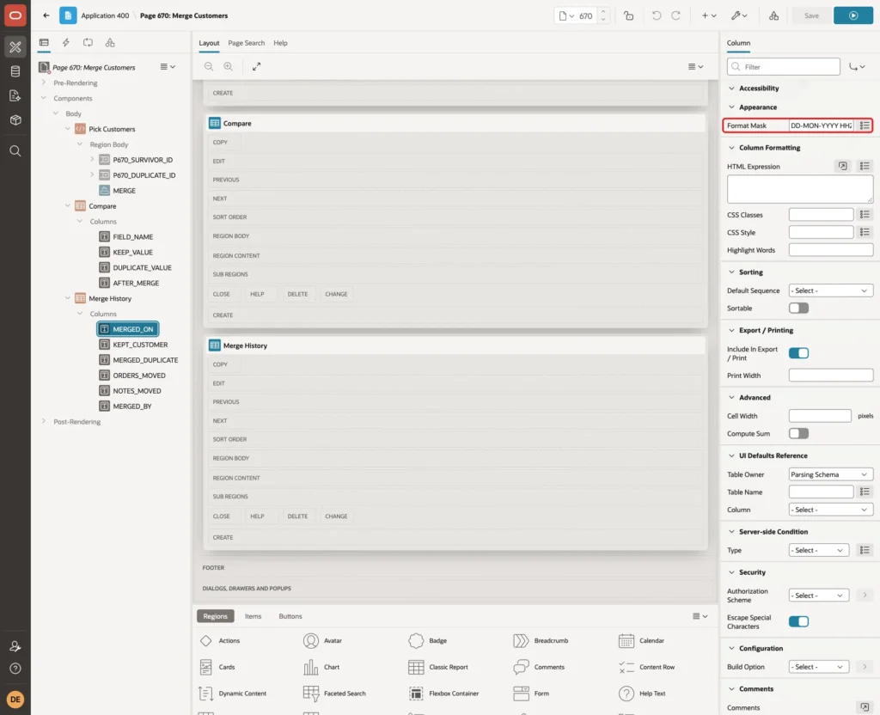The width and height of the screenshot is (880, 715).
Task: Zoom in the layout view
Action: [x=228, y=66]
